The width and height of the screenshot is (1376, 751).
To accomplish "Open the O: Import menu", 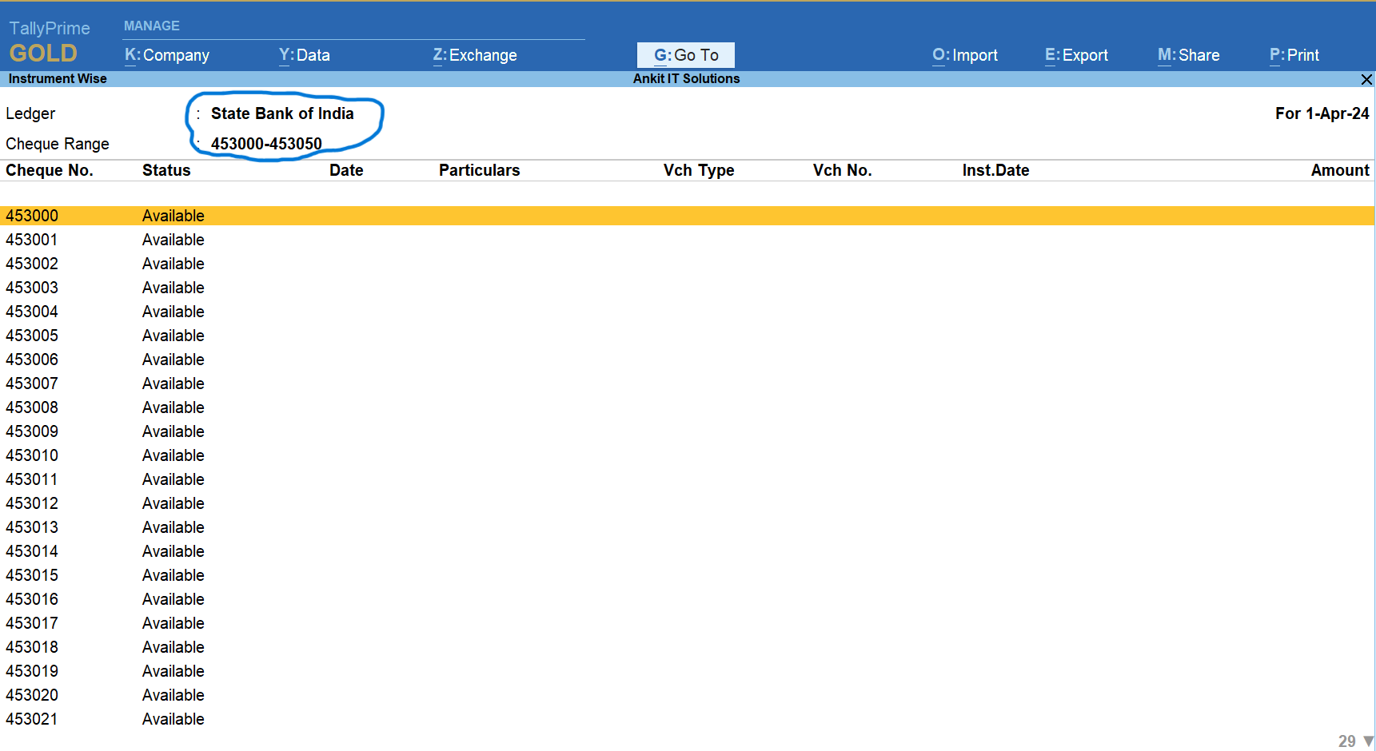I will (965, 55).
